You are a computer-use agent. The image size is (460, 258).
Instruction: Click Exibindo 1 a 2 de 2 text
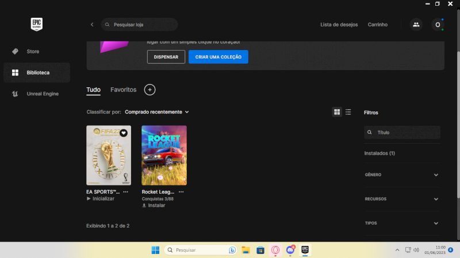click(108, 226)
